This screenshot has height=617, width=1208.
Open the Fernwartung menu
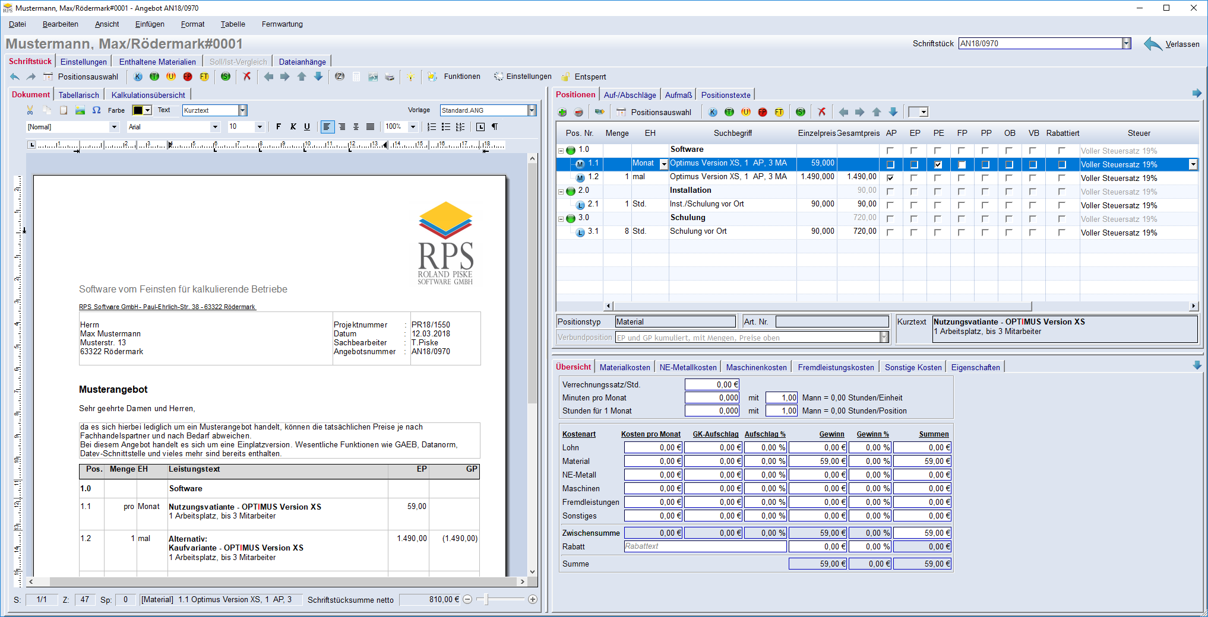point(282,24)
